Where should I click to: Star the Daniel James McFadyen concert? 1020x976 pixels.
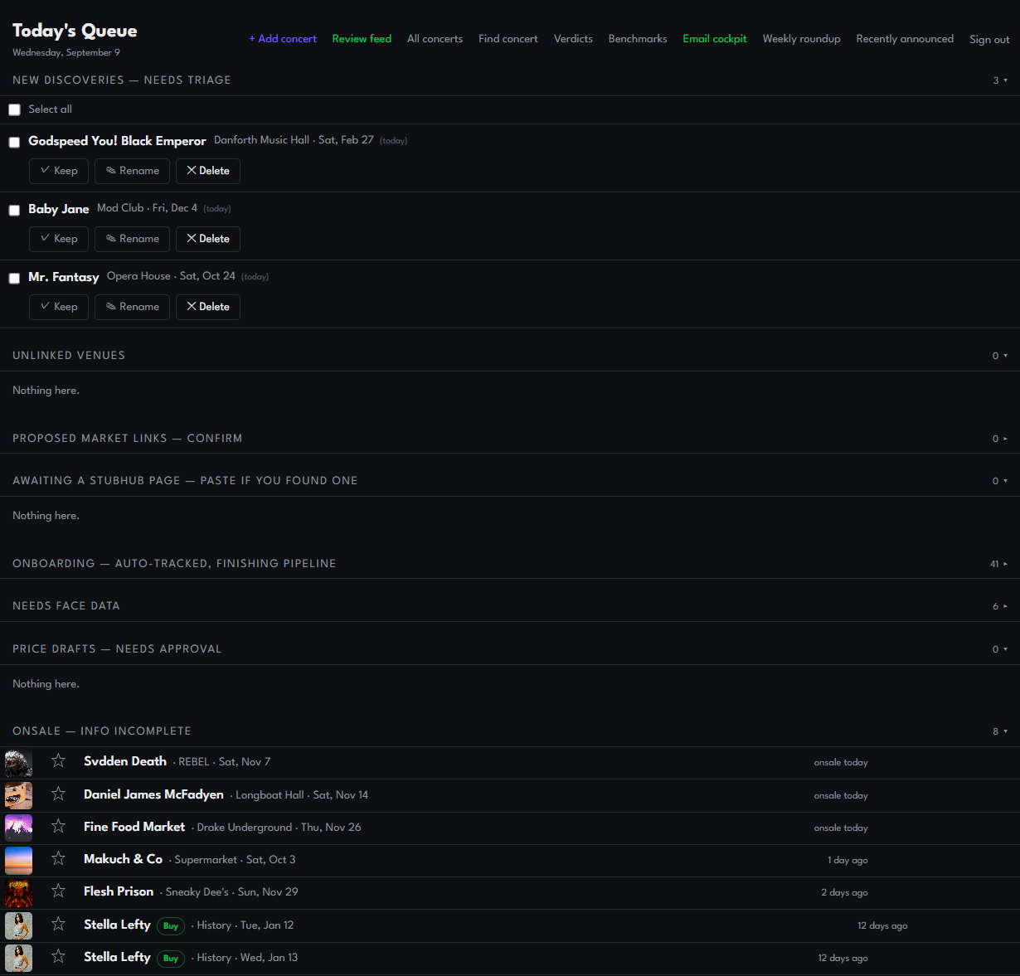coord(58,794)
